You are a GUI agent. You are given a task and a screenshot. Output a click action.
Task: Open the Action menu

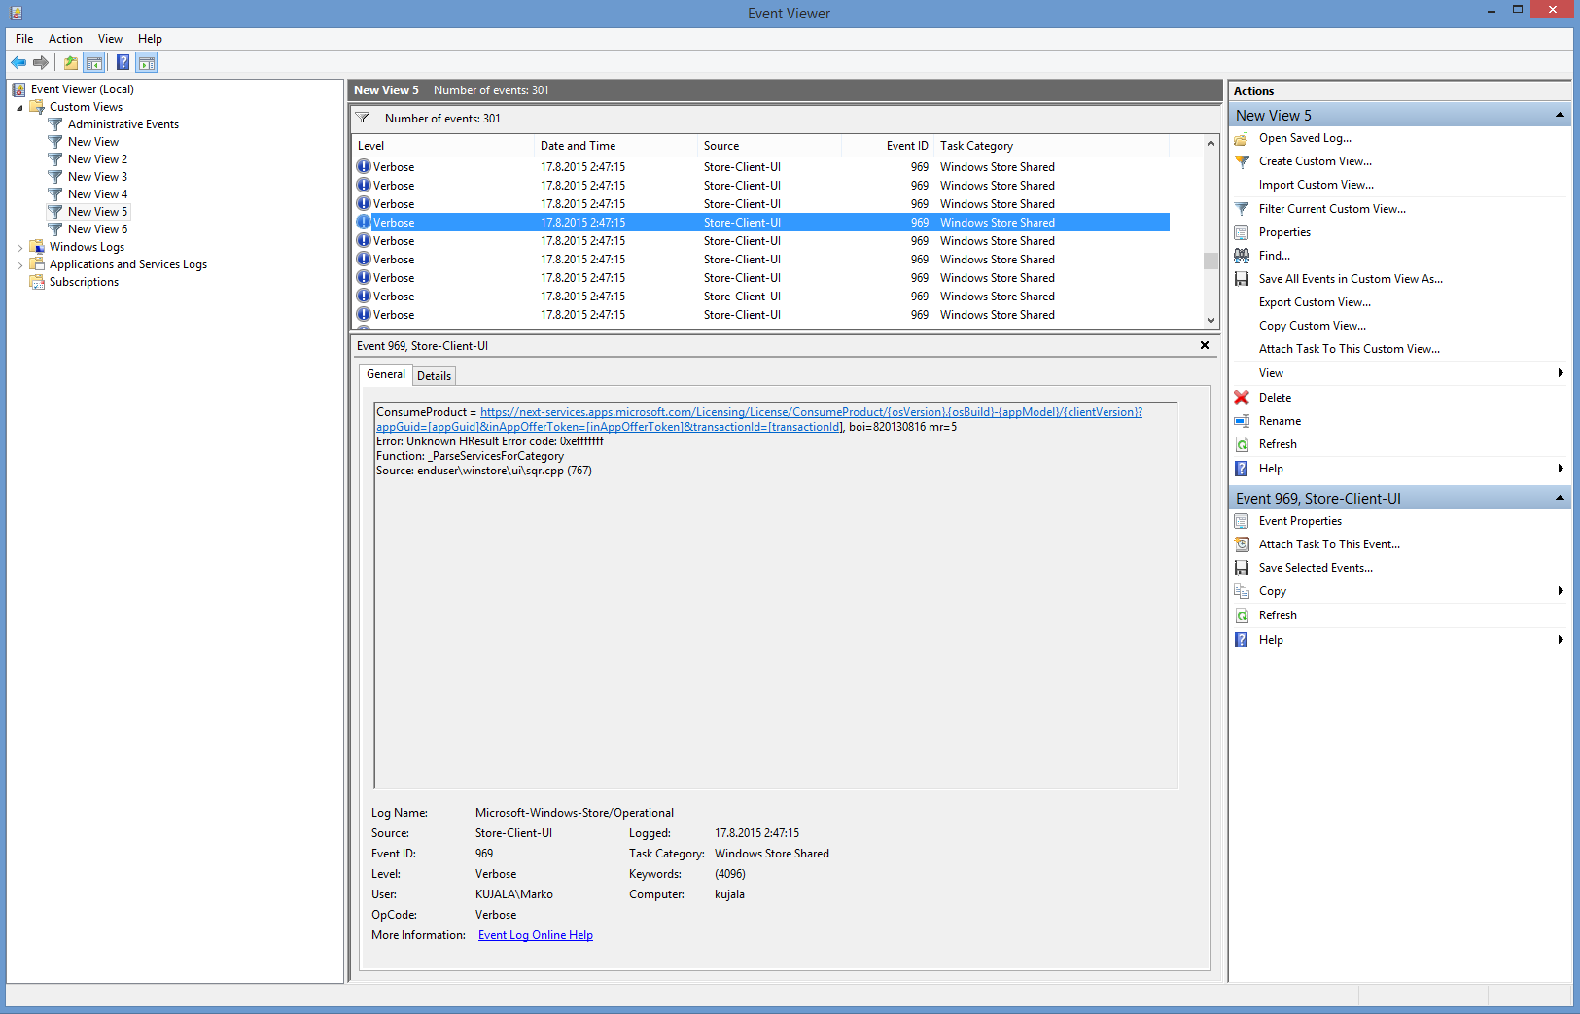tap(65, 39)
